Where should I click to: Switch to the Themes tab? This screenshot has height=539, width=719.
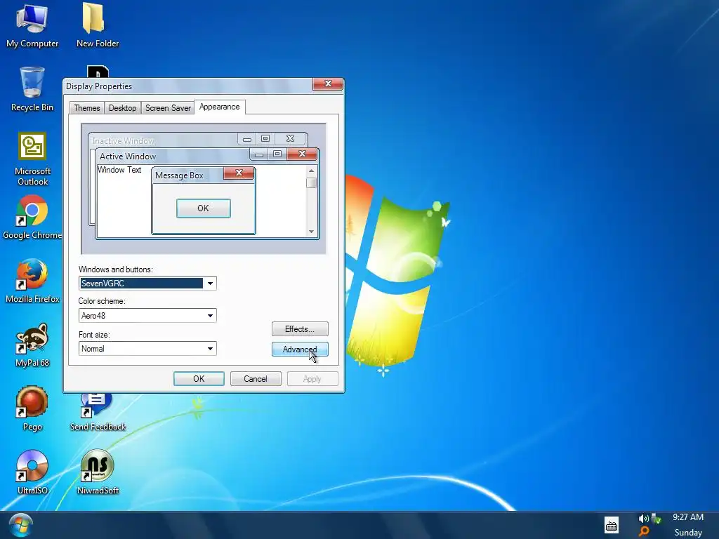(x=86, y=107)
